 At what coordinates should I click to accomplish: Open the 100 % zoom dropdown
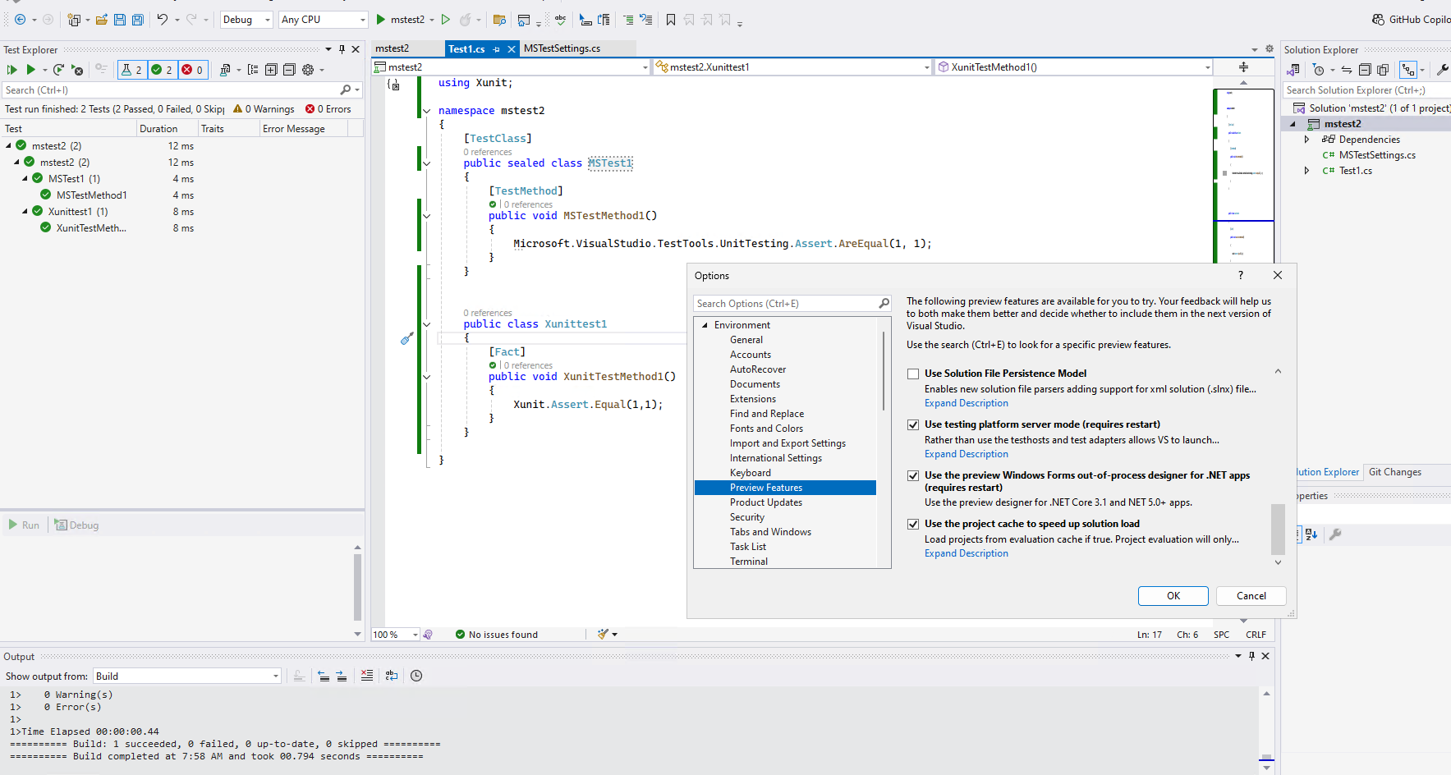pos(396,635)
